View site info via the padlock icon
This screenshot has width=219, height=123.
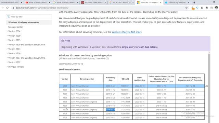[x=13, y=8]
